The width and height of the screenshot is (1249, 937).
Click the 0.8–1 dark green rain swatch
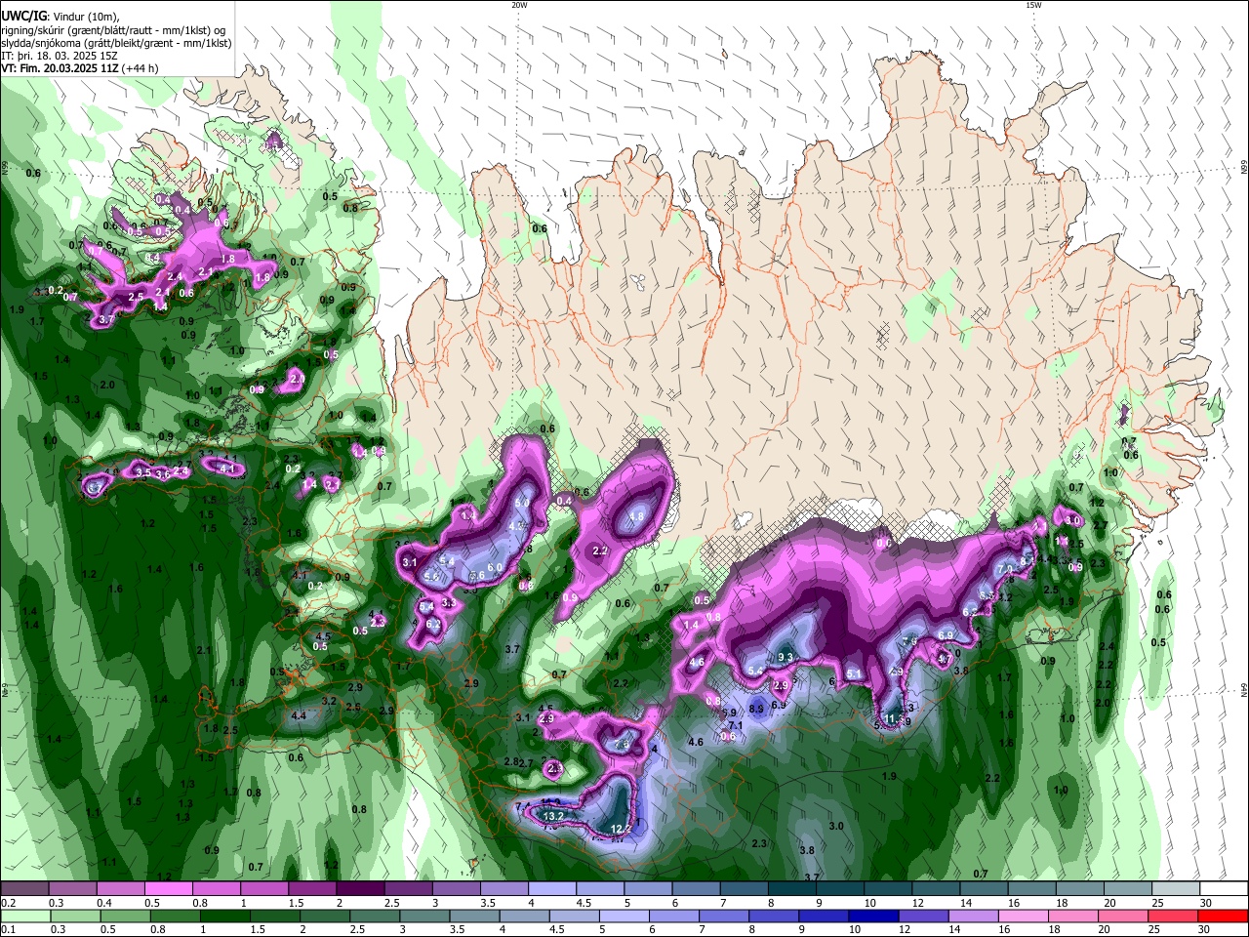pos(175,917)
